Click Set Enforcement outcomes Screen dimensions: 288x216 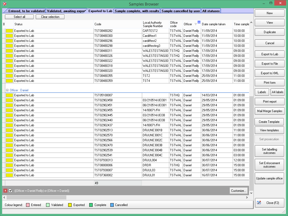coord(269,165)
